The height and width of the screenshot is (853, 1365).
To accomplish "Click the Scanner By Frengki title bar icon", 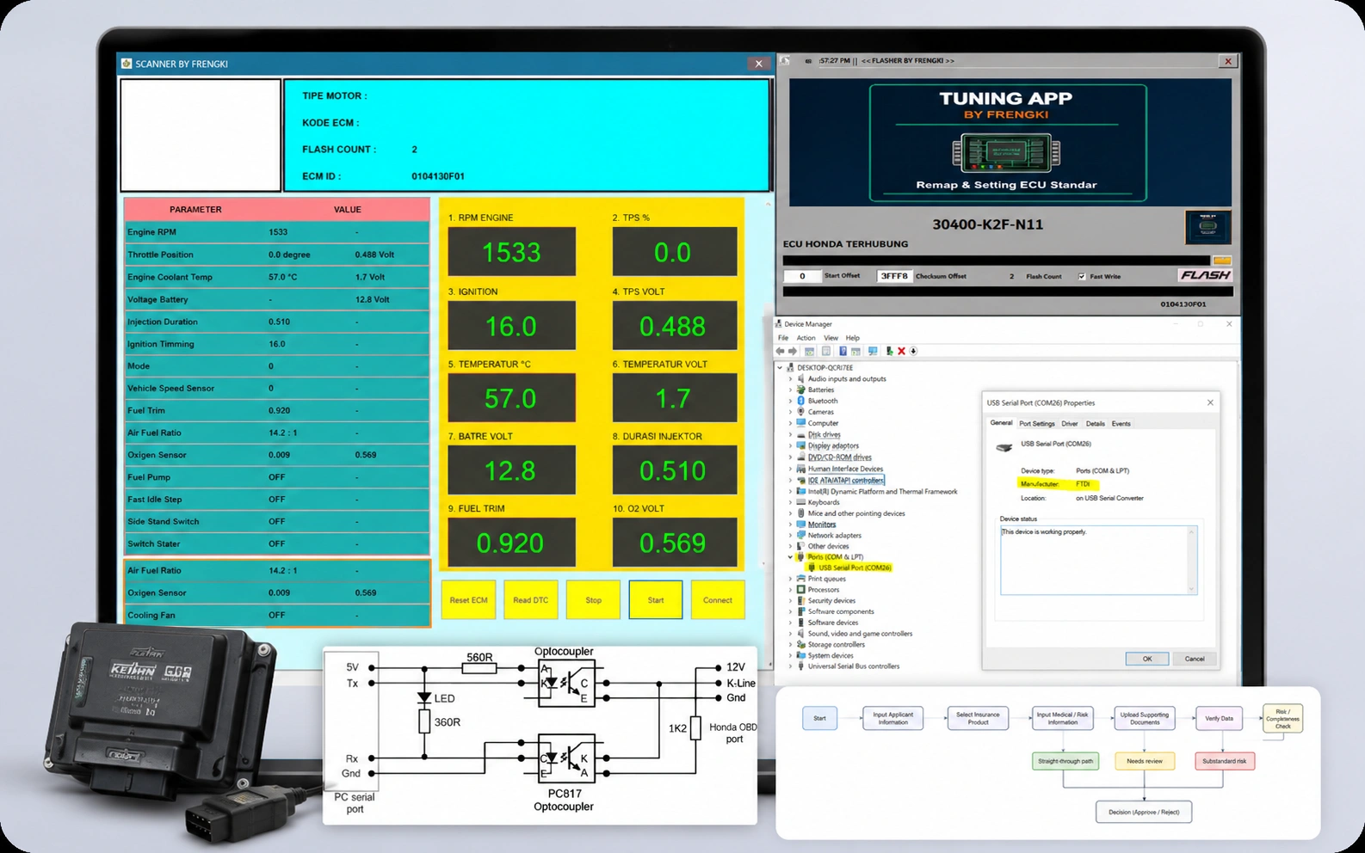I will click(x=127, y=64).
